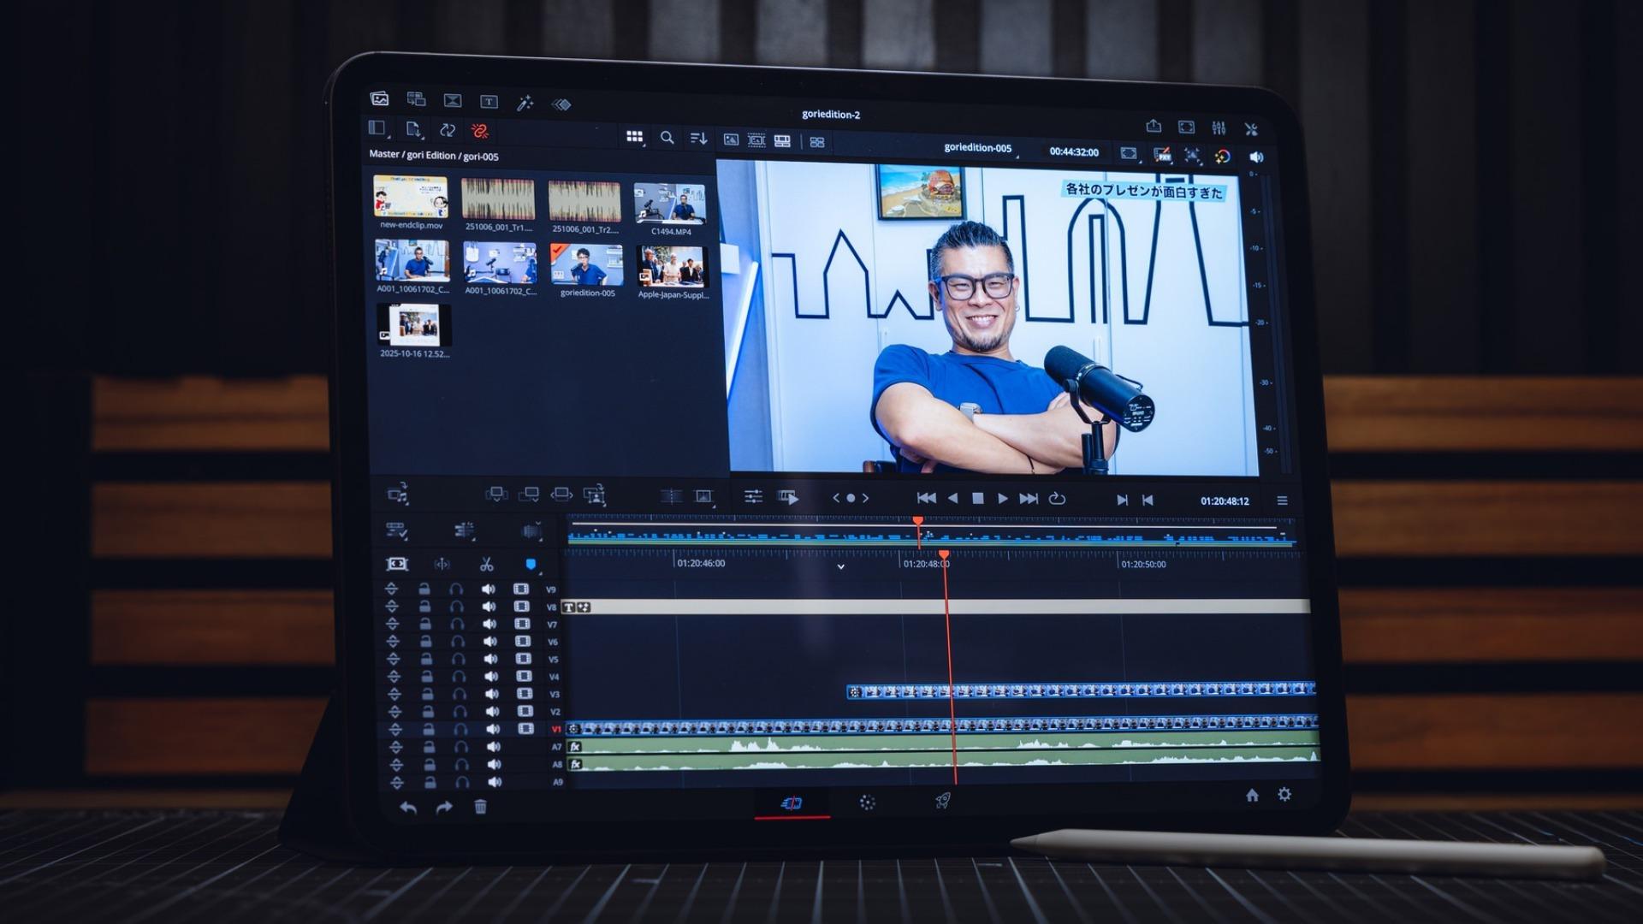Open the audio mixer sliders icon
This screenshot has width=1643, height=924.
coord(1219,128)
